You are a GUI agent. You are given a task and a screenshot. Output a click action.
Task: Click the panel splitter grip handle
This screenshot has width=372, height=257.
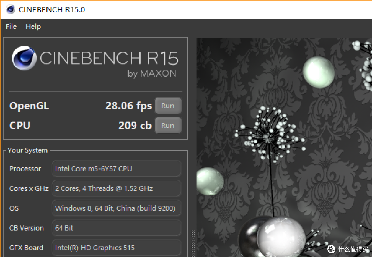193,243
